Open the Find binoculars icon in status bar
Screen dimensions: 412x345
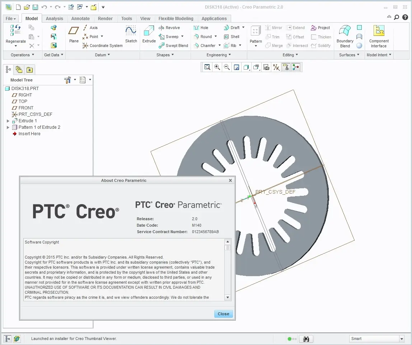click(x=306, y=339)
